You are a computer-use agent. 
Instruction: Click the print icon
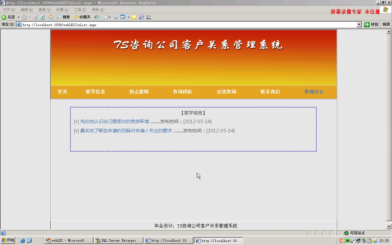(115, 17)
